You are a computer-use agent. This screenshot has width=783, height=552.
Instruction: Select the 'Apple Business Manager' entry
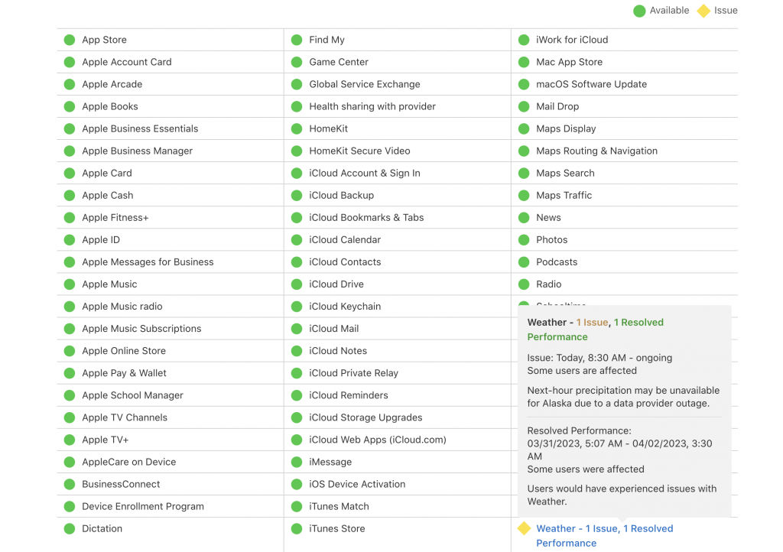[138, 151]
